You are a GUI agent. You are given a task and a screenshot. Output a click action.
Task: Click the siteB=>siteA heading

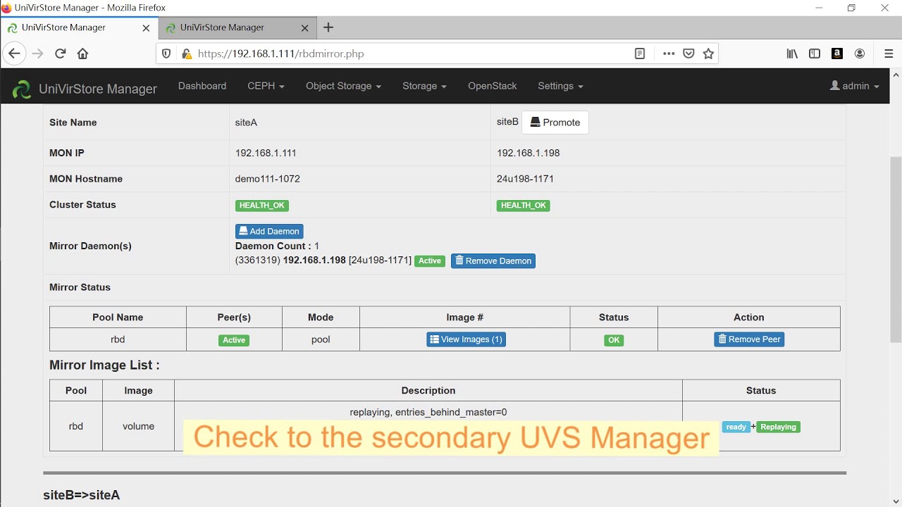click(x=81, y=495)
